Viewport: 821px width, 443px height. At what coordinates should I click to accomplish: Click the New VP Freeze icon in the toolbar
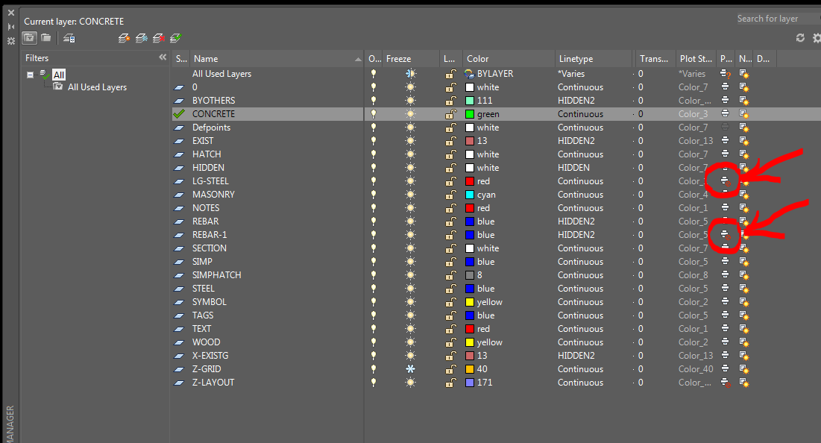pyautogui.click(x=142, y=38)
